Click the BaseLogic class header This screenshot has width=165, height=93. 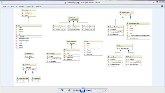click(54, 54)
